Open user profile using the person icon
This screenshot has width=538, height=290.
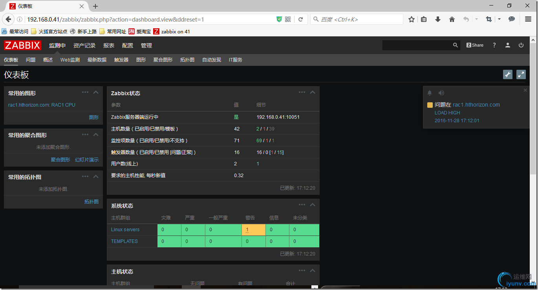[x=507, y=45]
